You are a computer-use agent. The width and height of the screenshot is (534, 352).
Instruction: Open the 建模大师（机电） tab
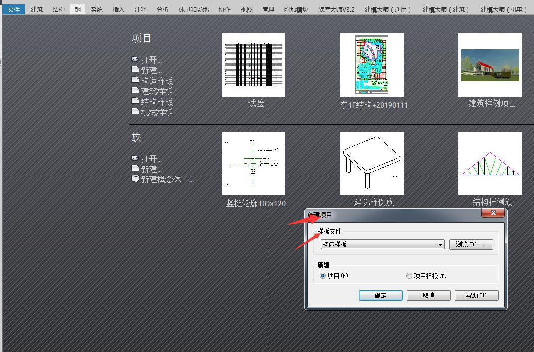coord(504,9)
